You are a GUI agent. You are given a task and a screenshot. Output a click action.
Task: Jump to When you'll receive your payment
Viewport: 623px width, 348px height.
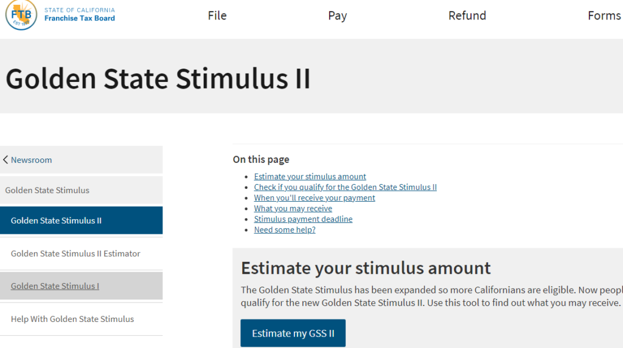click(314, 198)
